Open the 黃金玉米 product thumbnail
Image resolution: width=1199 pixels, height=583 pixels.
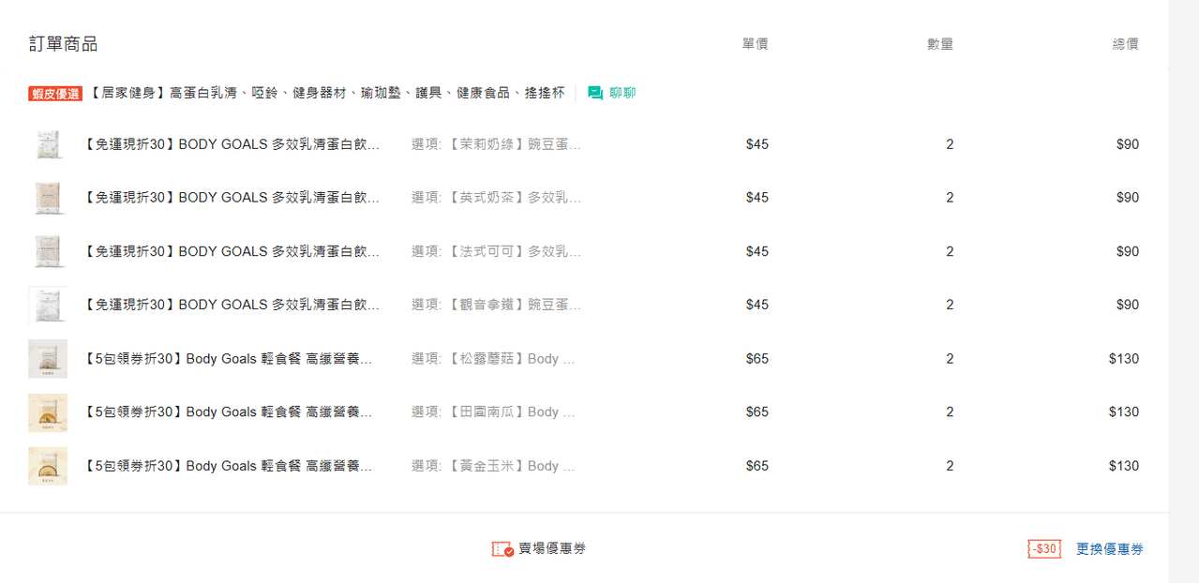[48, 466]
